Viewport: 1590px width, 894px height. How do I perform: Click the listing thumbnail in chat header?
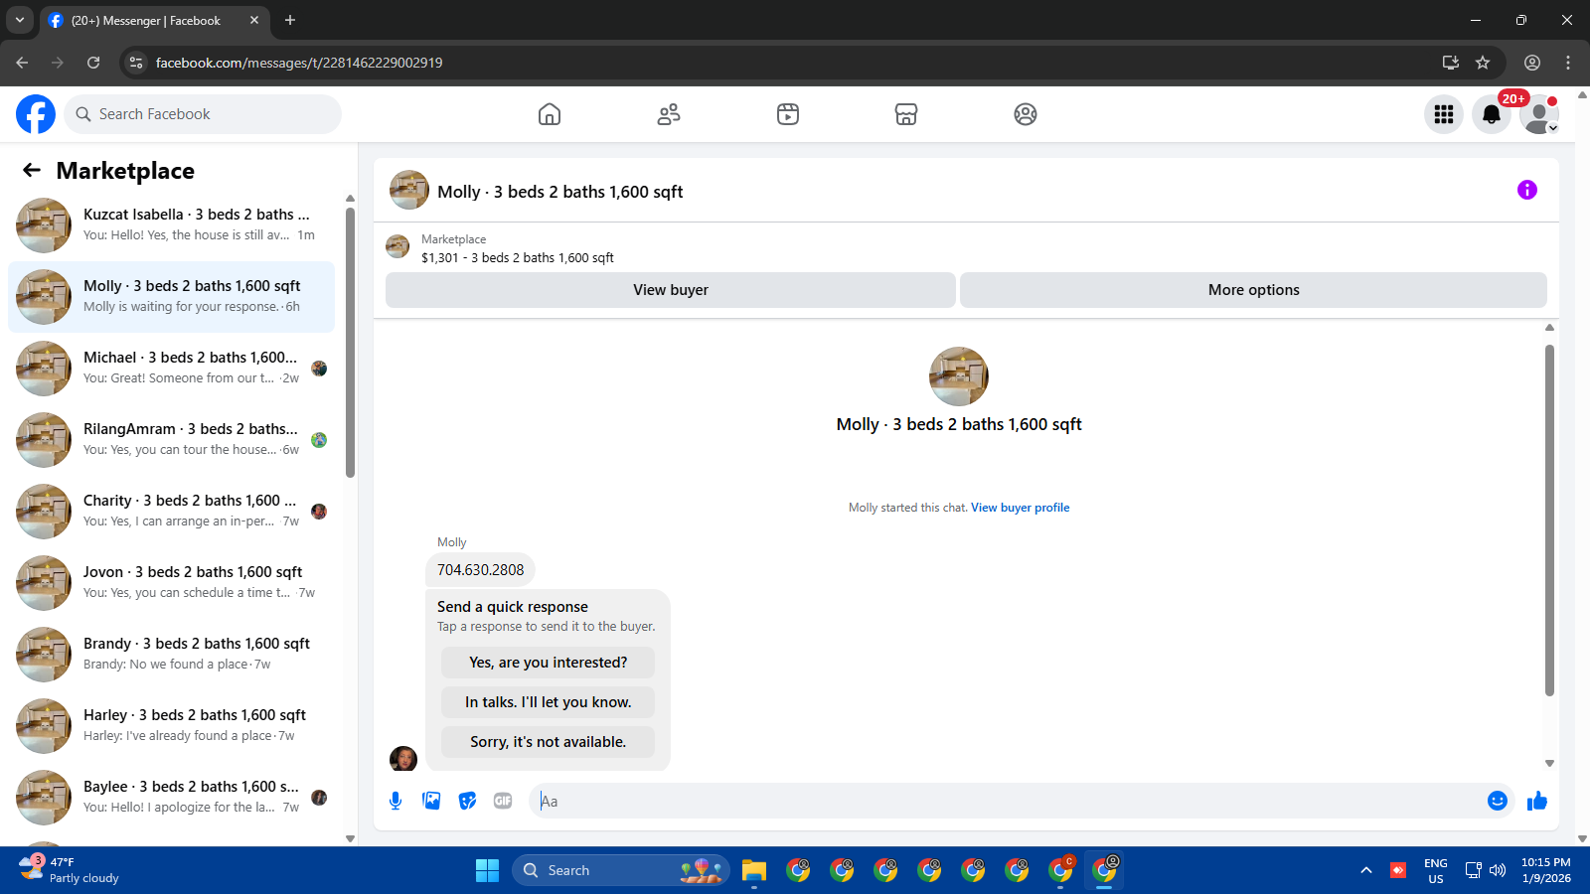409,190
